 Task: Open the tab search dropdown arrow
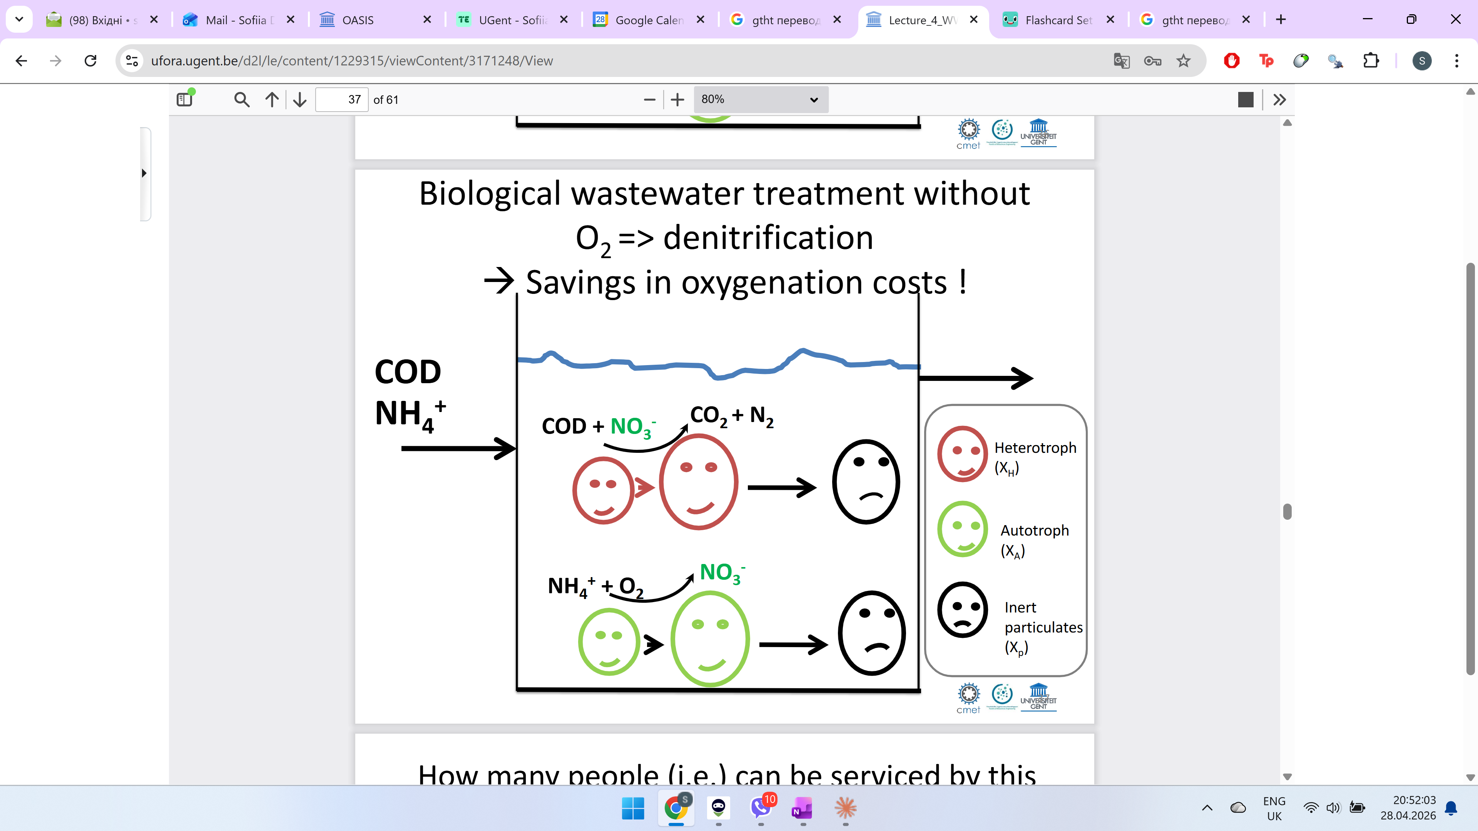tap(19, 20)
